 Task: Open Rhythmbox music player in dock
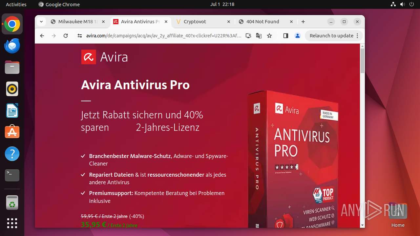[12, 89]
